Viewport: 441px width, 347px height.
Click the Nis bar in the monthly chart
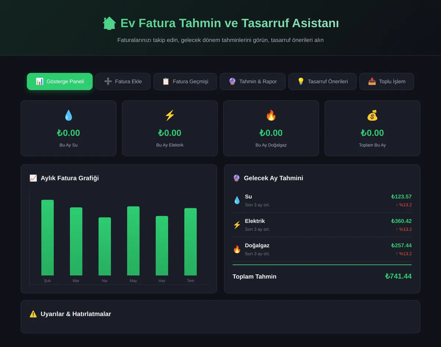click(105, 246)
